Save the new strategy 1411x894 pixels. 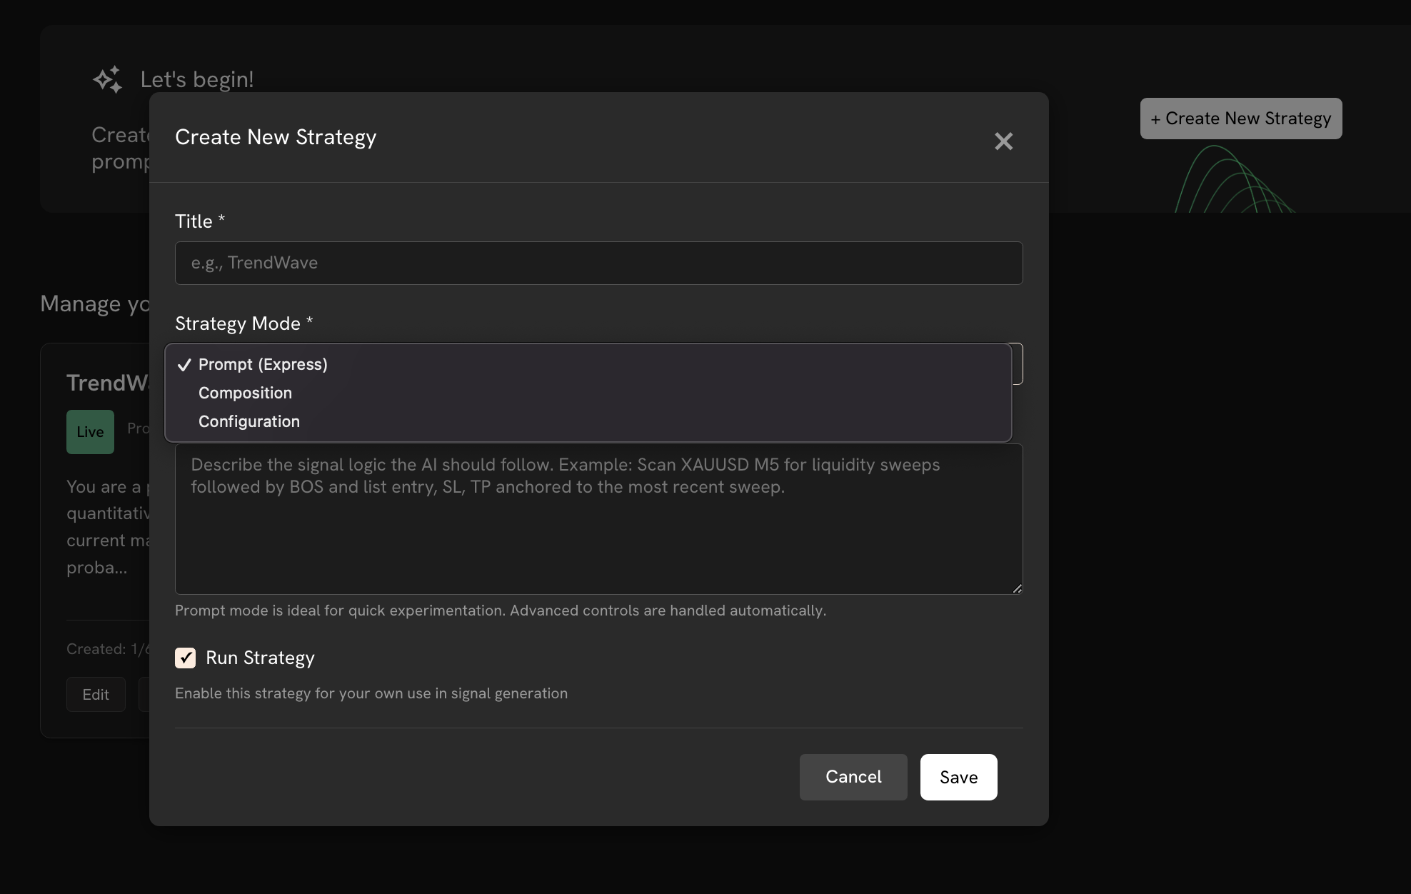click(958, 777)
